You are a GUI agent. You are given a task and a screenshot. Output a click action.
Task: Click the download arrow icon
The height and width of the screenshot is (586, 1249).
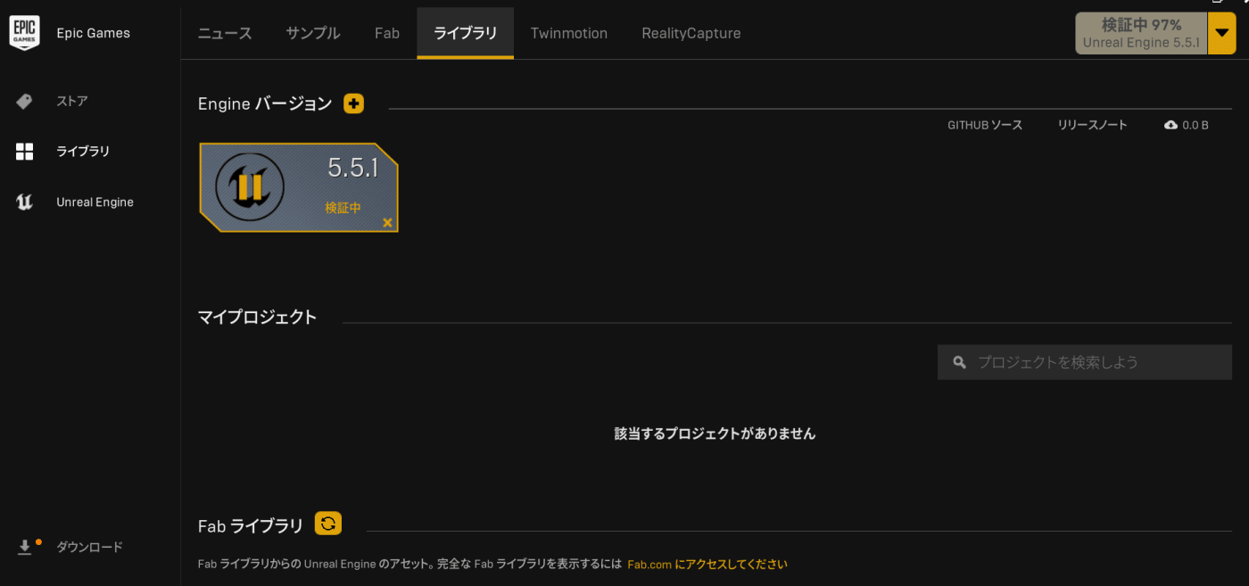point(24,547)
